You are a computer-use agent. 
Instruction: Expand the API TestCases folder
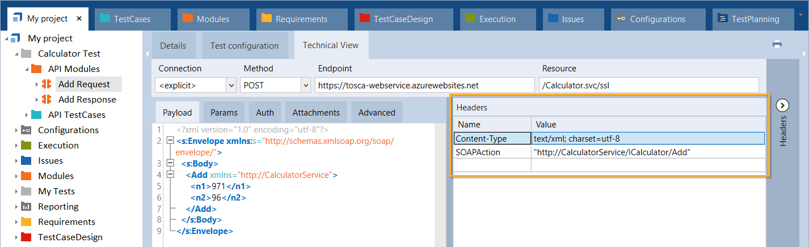pos(26,115)
